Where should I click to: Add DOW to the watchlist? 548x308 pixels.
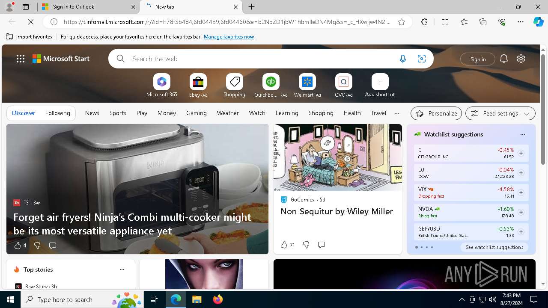click(x=521, y=173)
